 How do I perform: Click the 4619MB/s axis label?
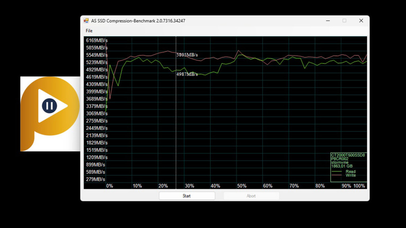pyautogui.click(x=96, y=77)
